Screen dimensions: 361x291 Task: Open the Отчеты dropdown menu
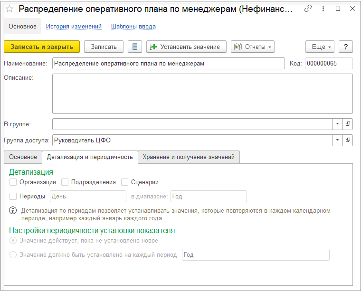[253, 47]
